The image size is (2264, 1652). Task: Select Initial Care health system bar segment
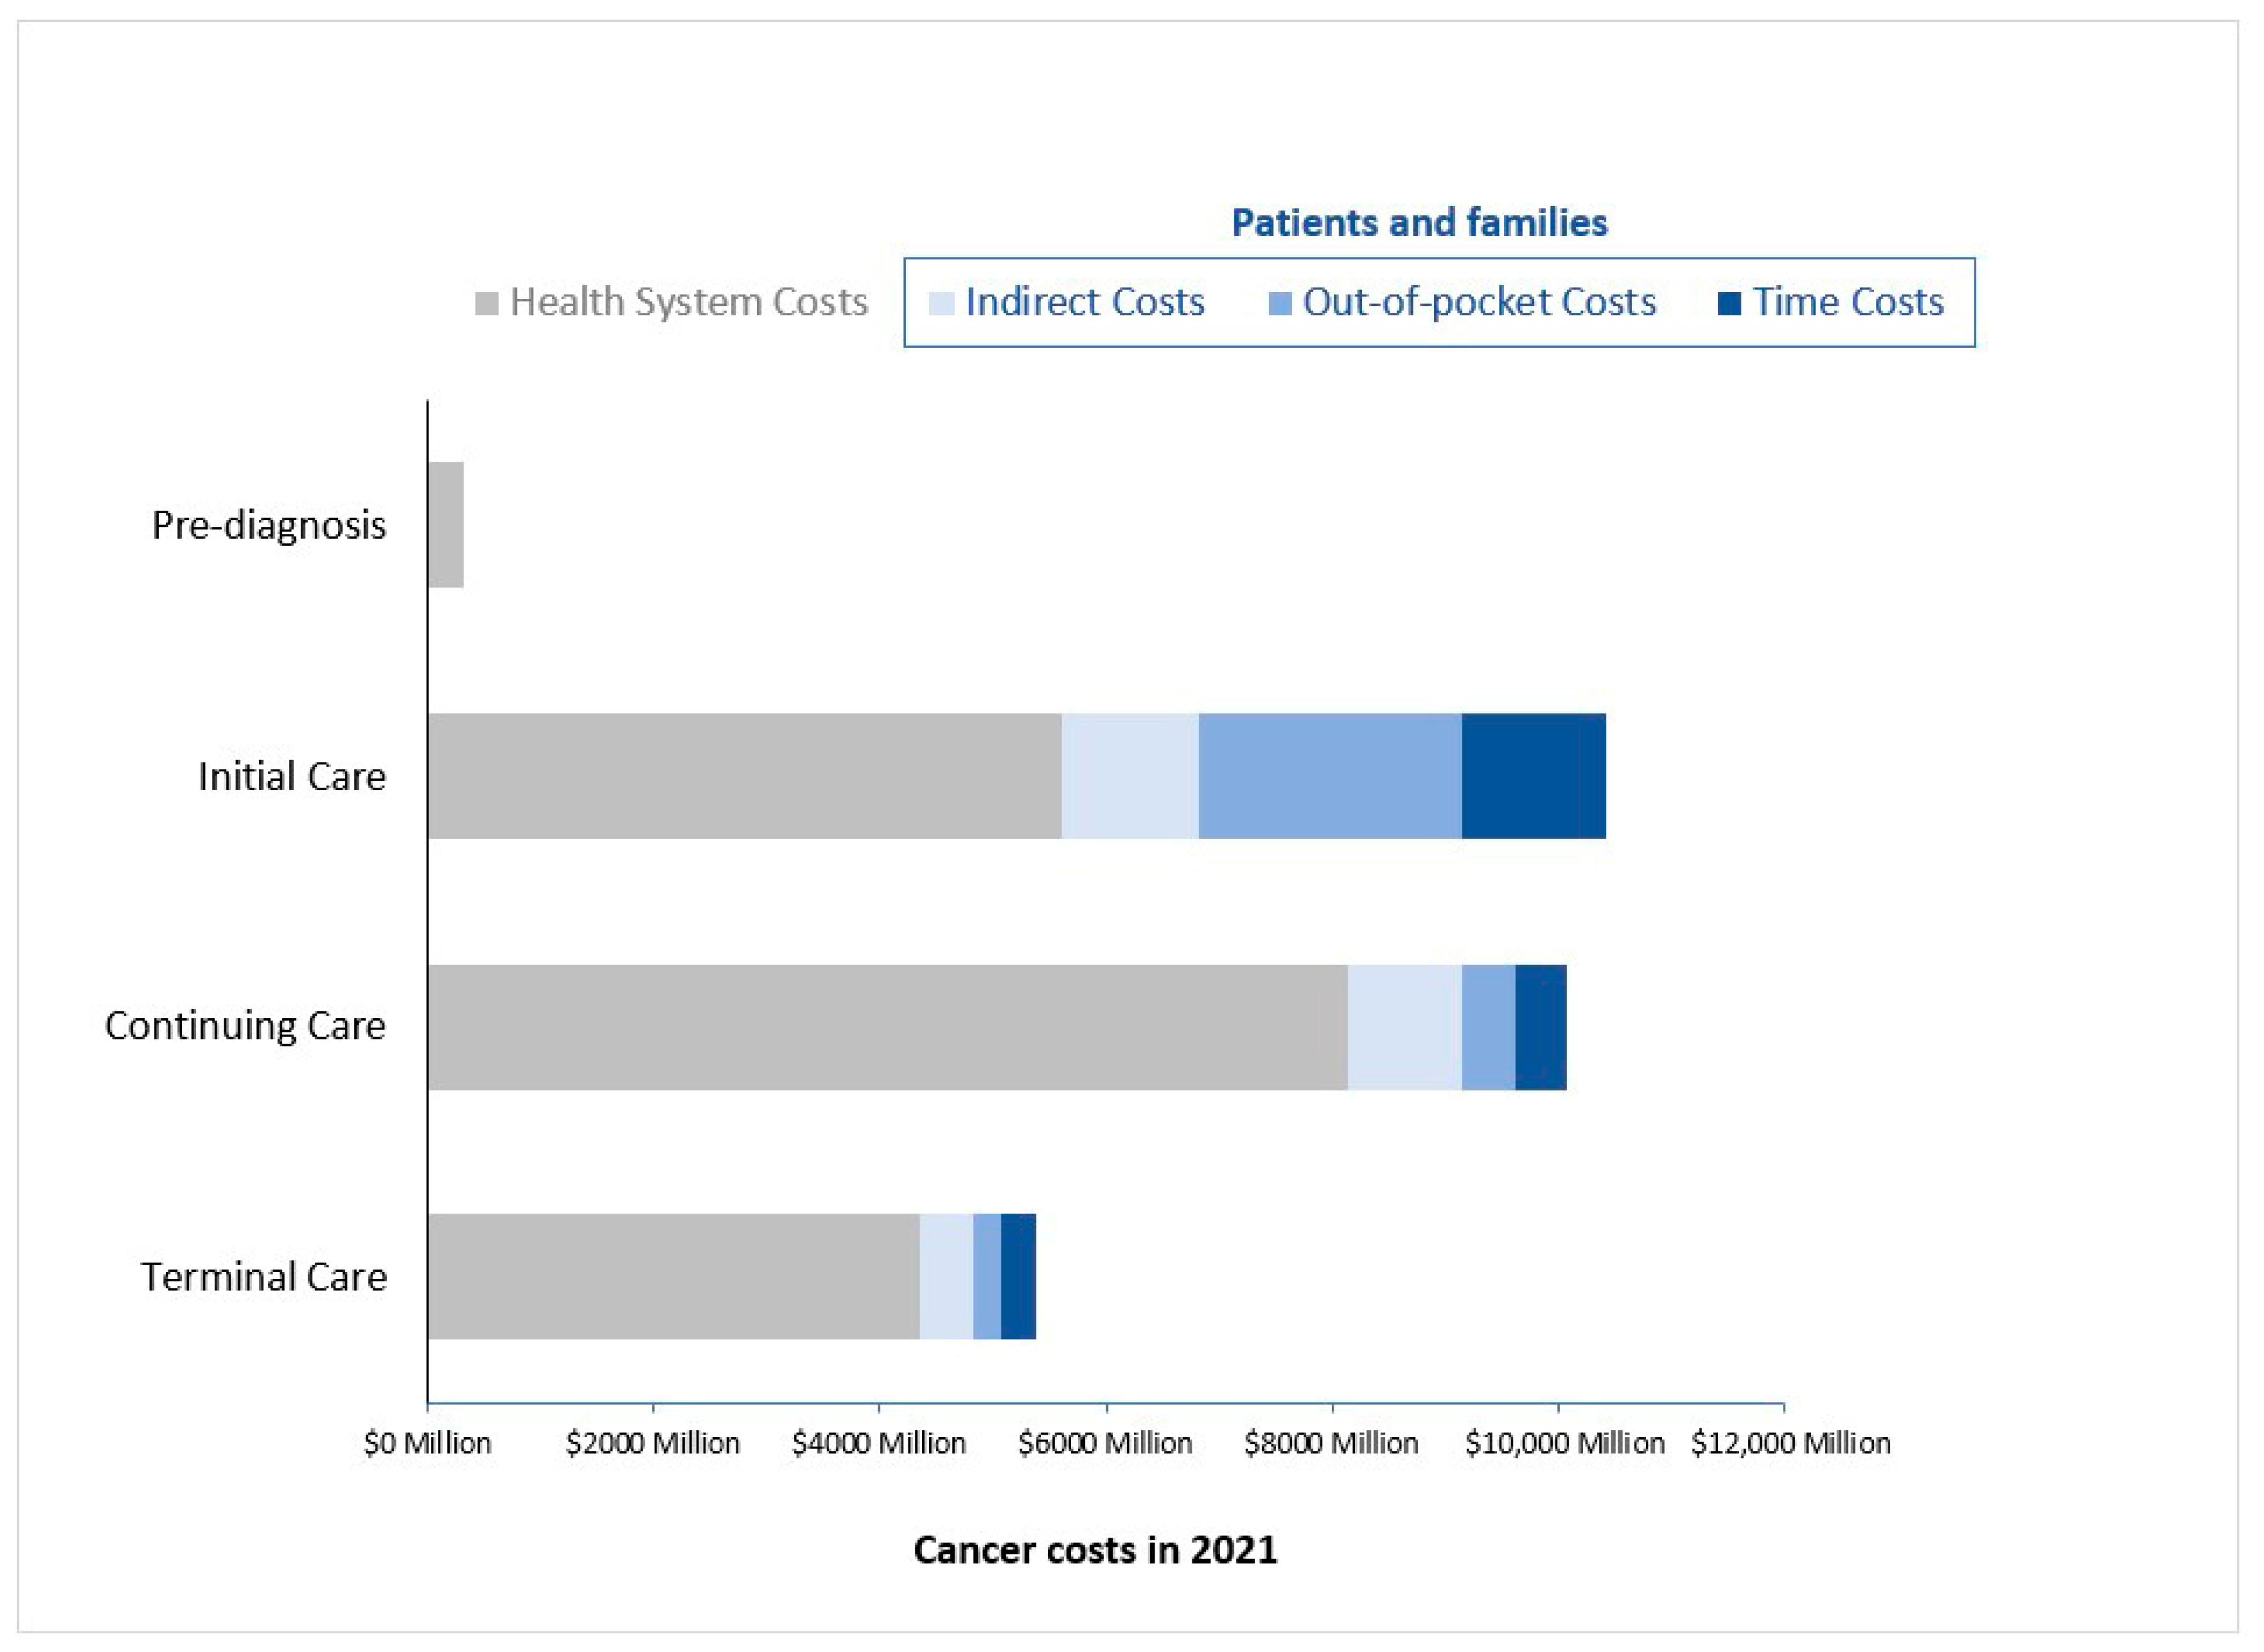pyautogui.click(x=744, y=776)
